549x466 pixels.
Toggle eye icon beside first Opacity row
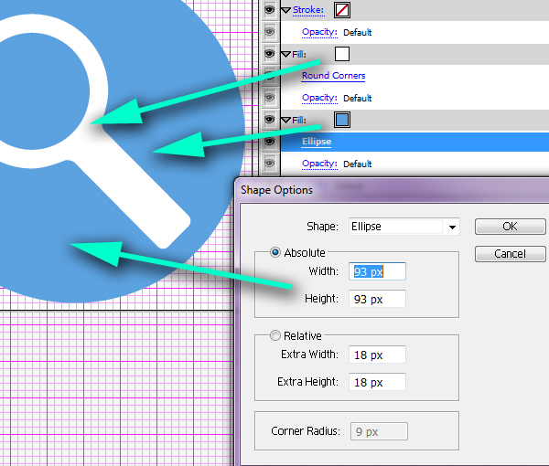point(269,32)
